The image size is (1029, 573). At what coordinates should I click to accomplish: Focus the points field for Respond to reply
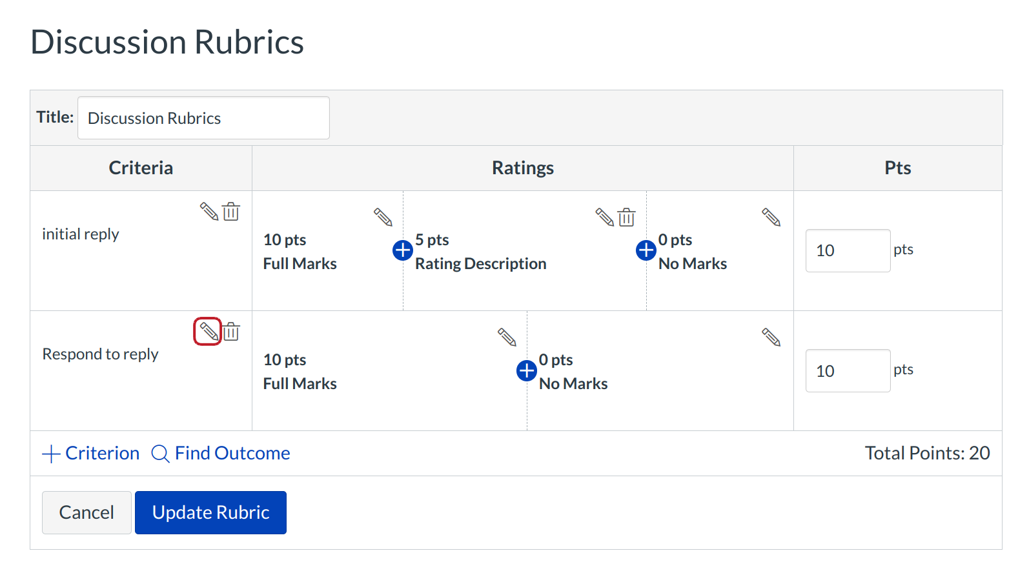(848, 371)
